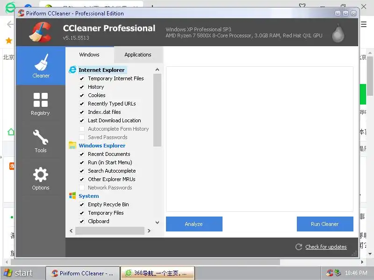Click the pear icon in header
The height and width of the screenshot is (280, 374).
[x=338, y=33]
